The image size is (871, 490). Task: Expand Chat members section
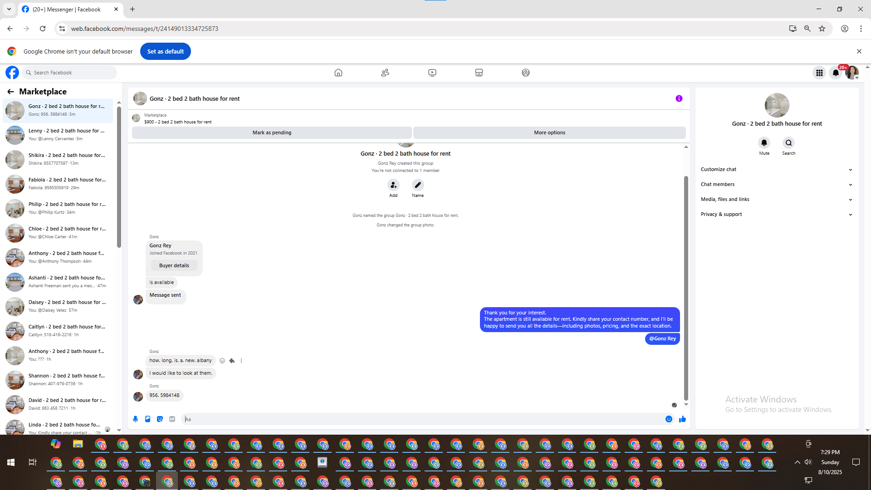point(776,184)
